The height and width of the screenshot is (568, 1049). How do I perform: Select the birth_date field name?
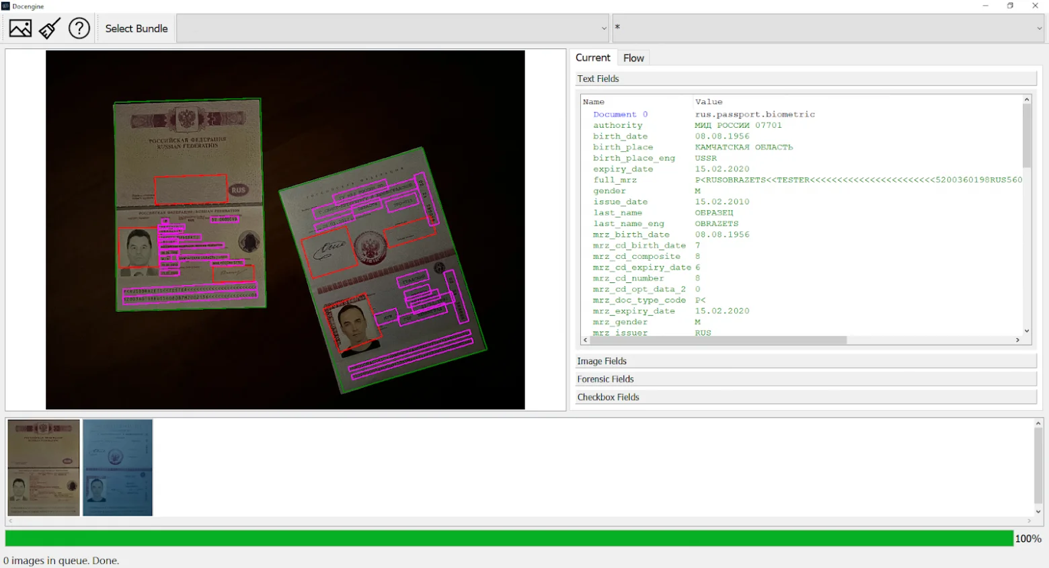click(x=620, y=136)
